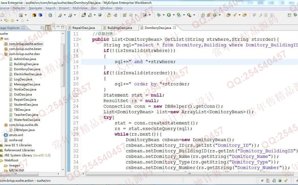Click the Debug bug icon in toolbar

(159, 15)
